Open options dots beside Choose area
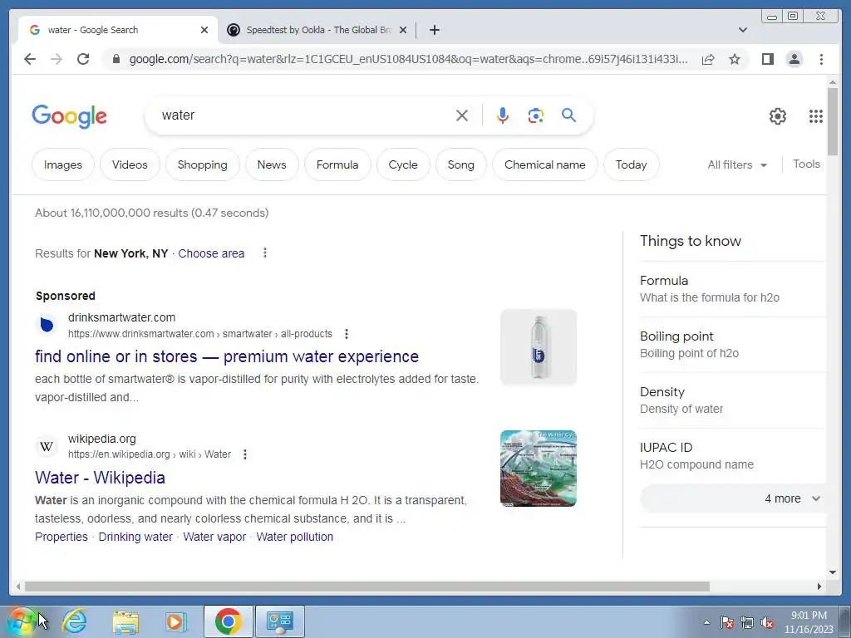Image resolution: width=851 pixels, height=638 pixels. pos(265,253)
